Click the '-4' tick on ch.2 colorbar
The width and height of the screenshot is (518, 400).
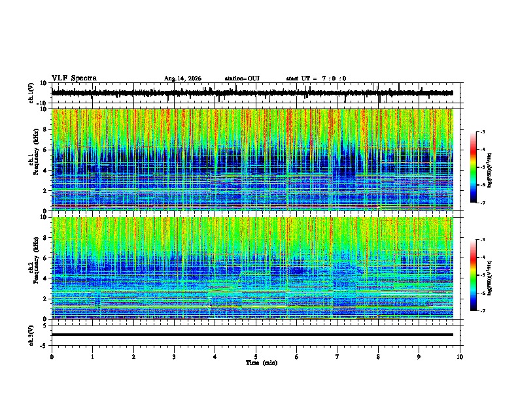coord(483,257)
